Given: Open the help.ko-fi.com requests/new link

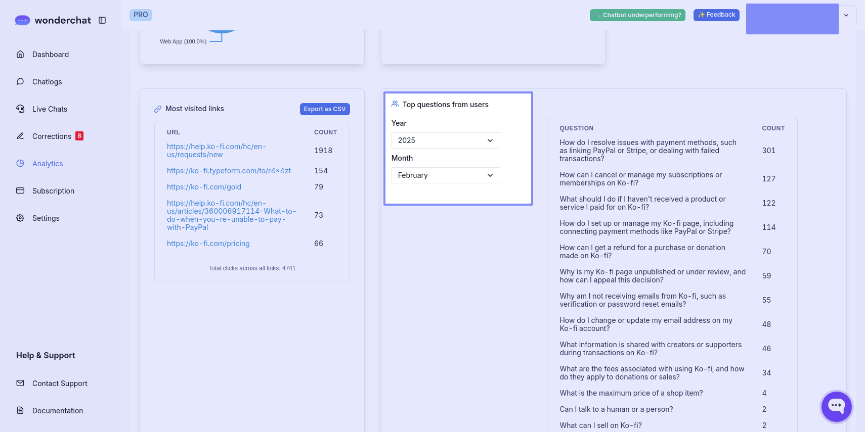Looking at the screenshot, I should [217, 151].
